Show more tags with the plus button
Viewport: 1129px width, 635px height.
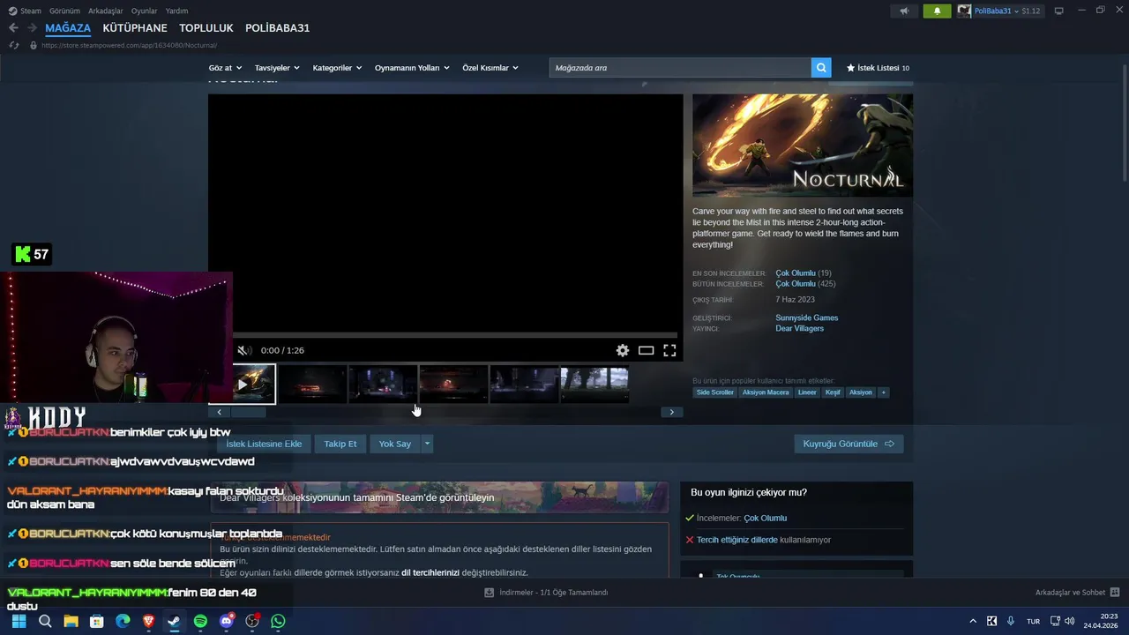coord(883,392)
